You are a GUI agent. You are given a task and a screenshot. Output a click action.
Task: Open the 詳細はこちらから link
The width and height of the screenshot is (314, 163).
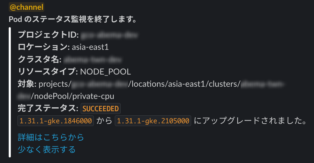(x=51, y=137)
